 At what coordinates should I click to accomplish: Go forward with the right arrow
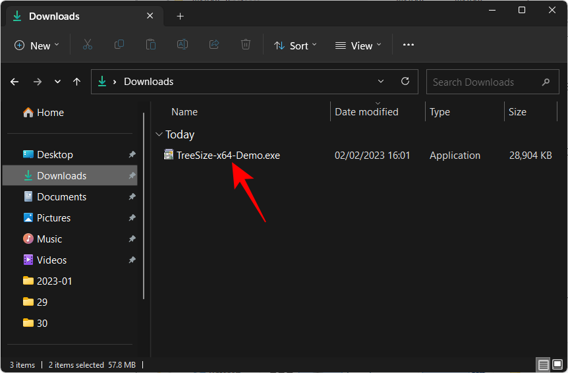pyautogui.click(x=38, y=82)
